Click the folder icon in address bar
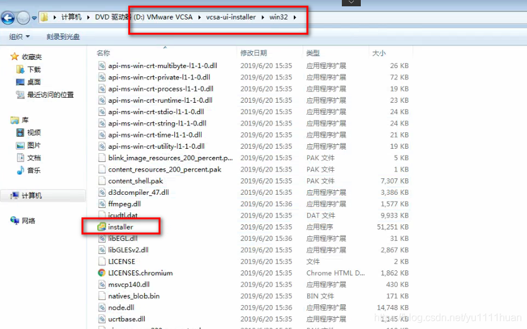The image size is (527, 329). (44, 17)
